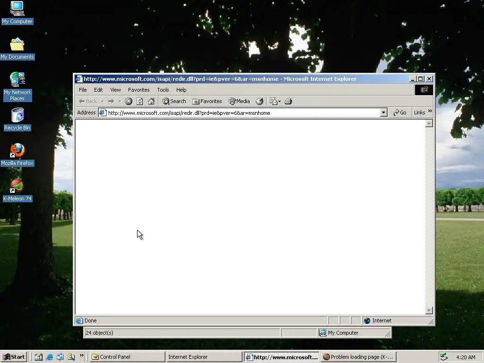The width and height of the screenshot is (484, 363).
Task: Select the My Documents desktop icon
Action: tap(17, 49)
